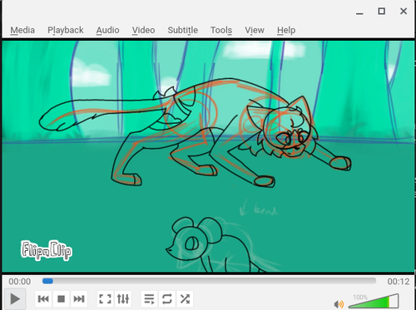Viewport: 416px width, 310px height.
Task: Open the Help menu
Action: point(286,30)
